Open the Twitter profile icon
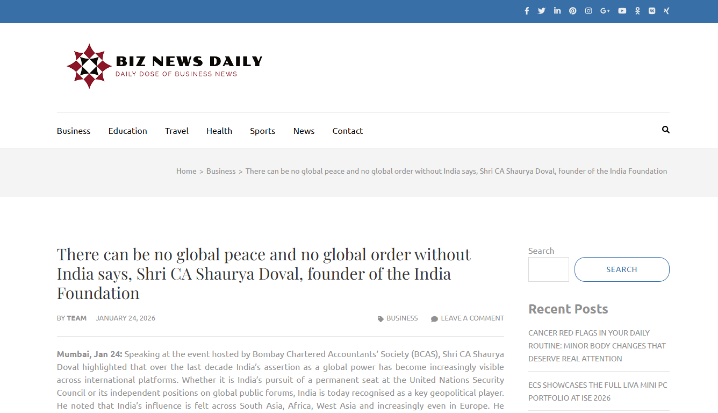718x413 pixels. [x=541, y=11]
